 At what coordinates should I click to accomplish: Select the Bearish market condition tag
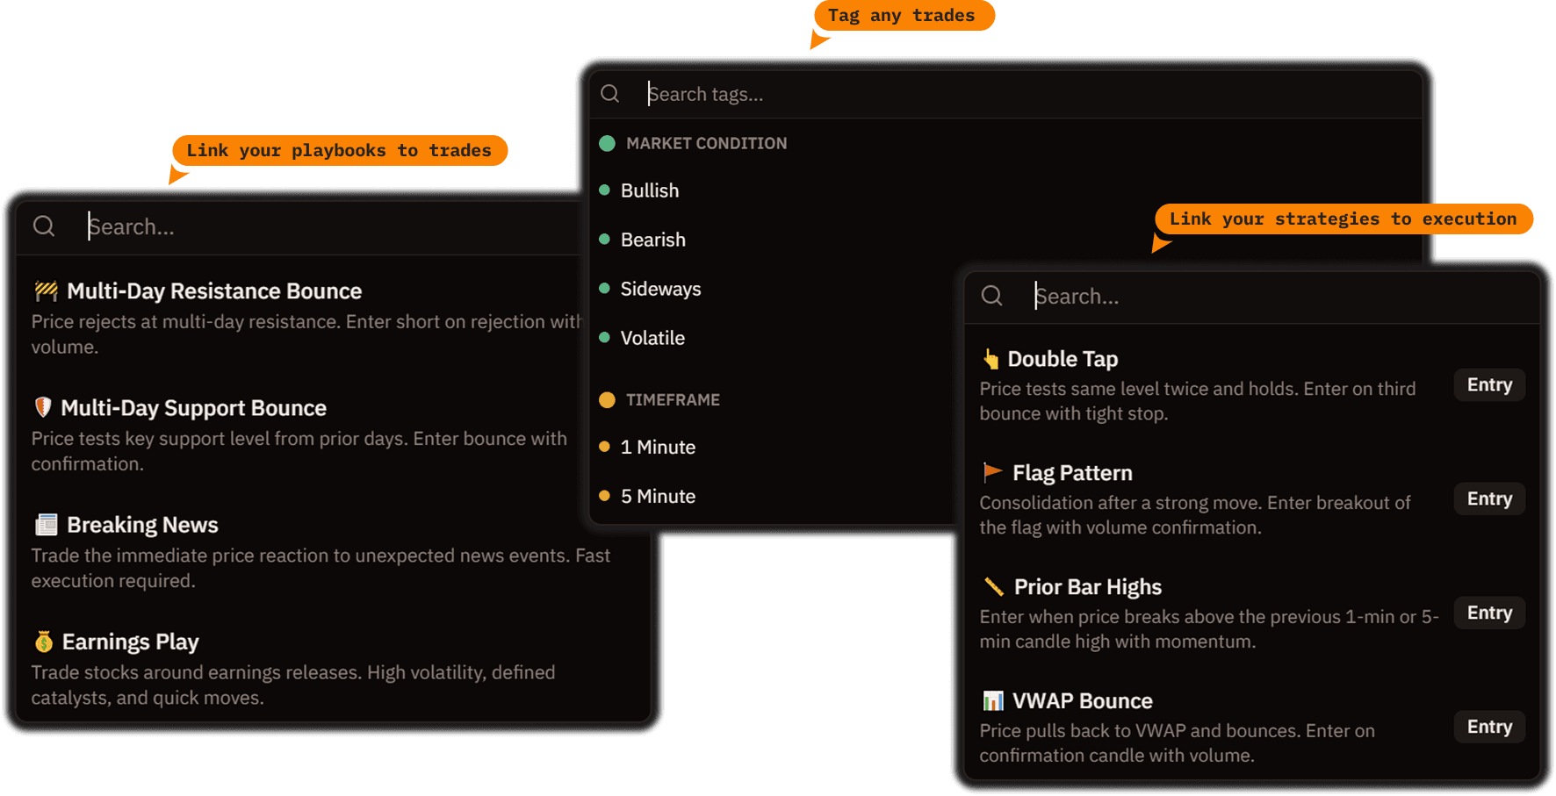tap(652, 240)
